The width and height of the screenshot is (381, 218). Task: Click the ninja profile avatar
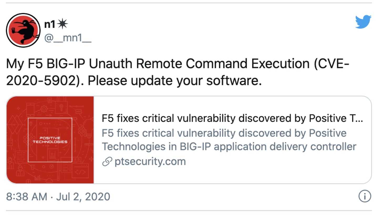[23, 30]
